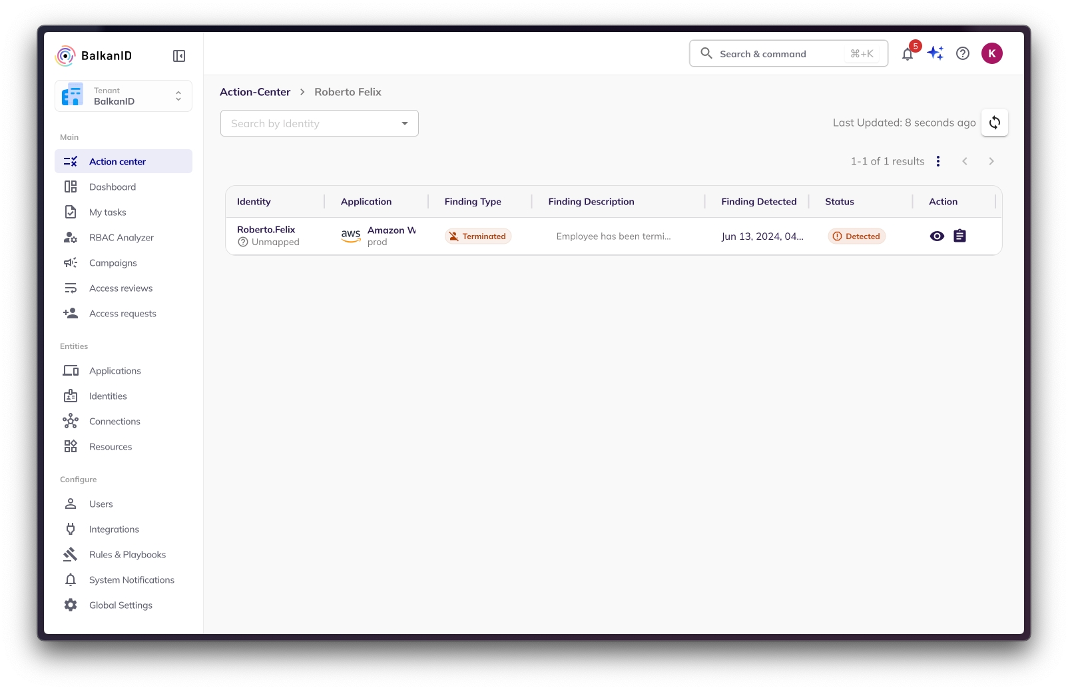Click the Action-Center breadcrumb
Screen dimensions: 1068x690
point(255,92)
